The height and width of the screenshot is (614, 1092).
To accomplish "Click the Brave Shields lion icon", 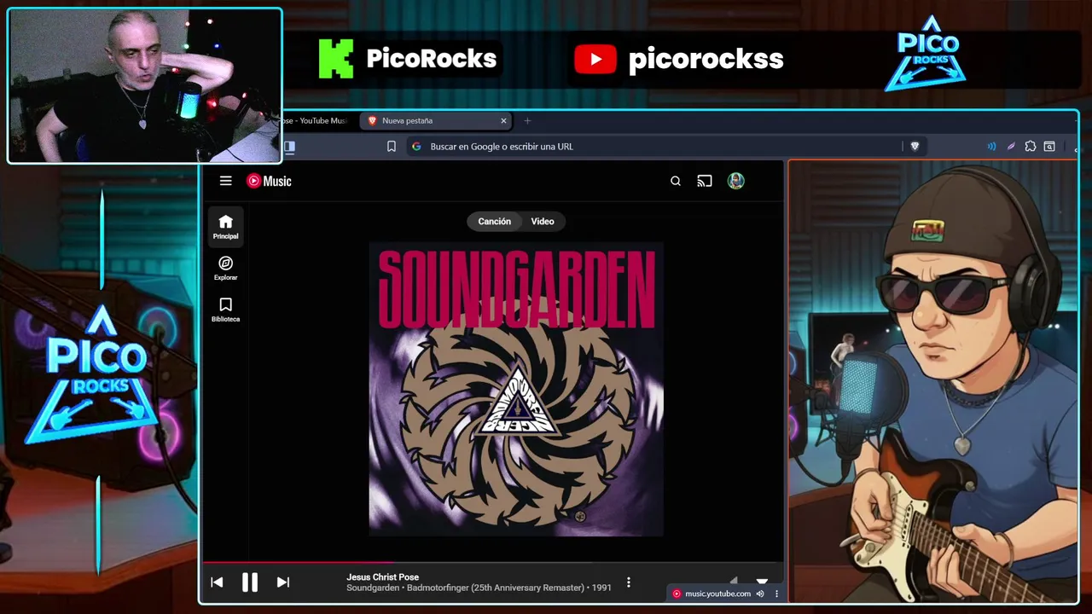I will click(915, 147).
